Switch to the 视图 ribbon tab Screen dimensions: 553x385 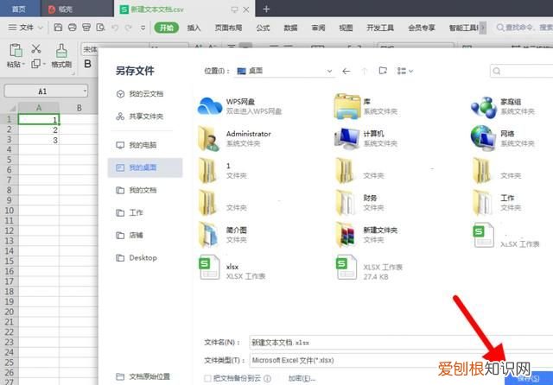click(x=346, y=28)
